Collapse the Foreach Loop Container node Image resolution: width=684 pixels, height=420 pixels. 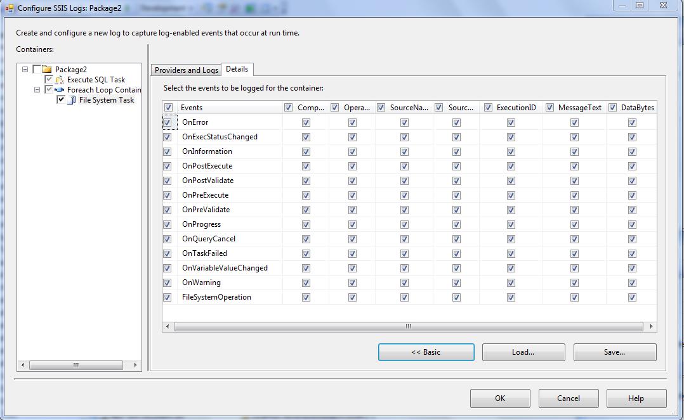click(37, 90)
